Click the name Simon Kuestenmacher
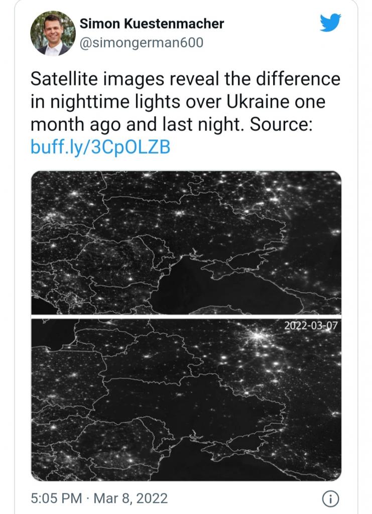This screenshot has height=514, width=372. point(152,24)
